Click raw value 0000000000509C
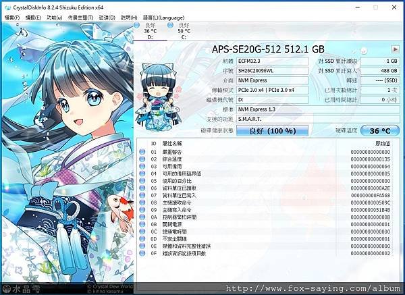 click(370, 203)
